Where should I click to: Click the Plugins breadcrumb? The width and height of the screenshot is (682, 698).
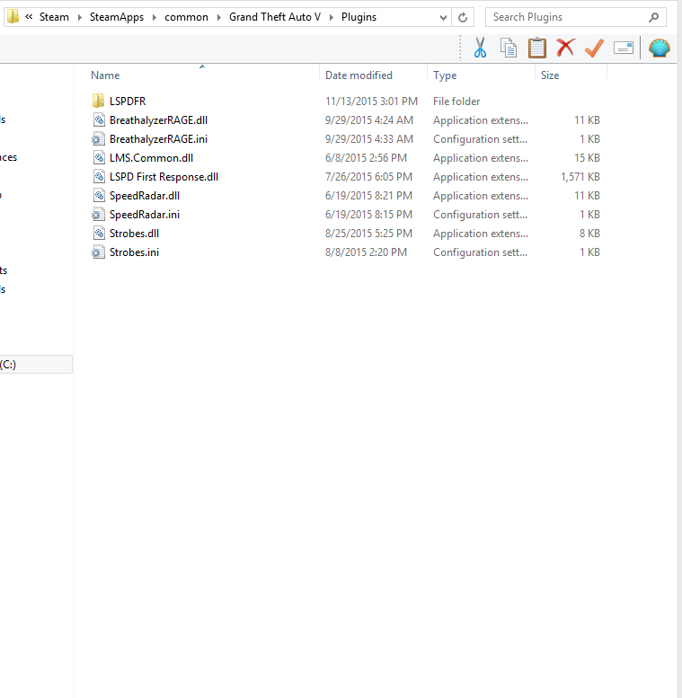point(359,17)
